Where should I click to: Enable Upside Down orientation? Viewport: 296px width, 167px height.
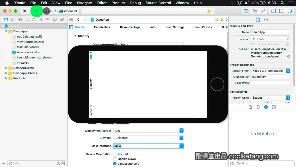pos(115,159)
